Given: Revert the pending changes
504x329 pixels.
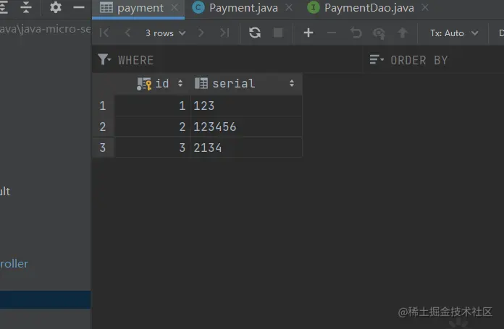Looking at the screenshot, I should click(356, 33).
